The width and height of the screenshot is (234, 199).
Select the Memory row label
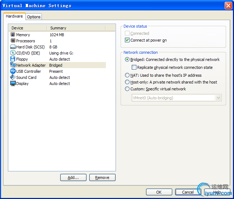coord(23,35)
